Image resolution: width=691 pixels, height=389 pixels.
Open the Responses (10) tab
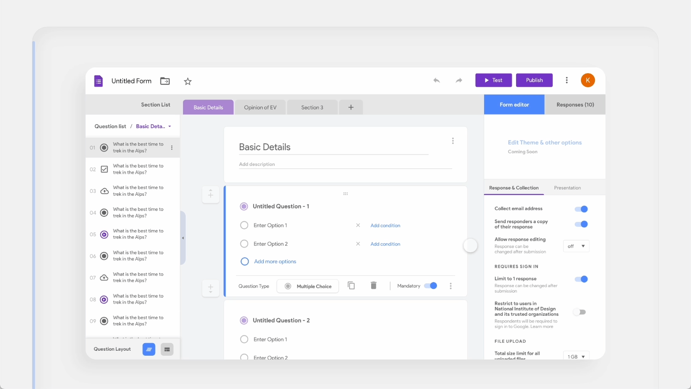(575, 104)
